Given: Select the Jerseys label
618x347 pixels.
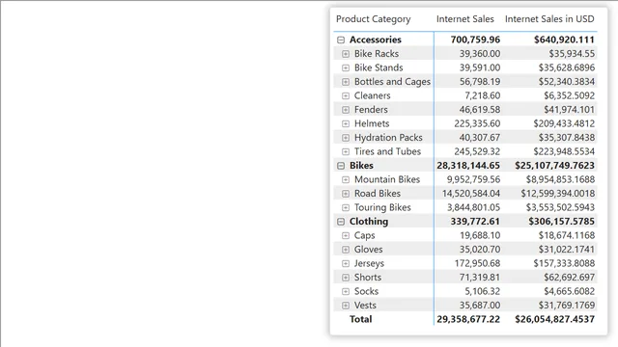Looking at the screenshot, I should point(369,263).
